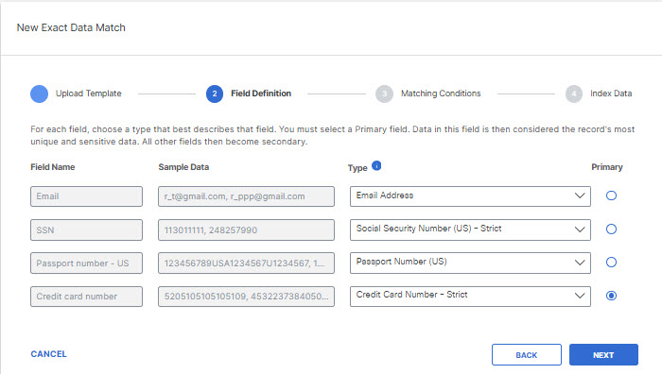
Task: Click the step 3 Matching Conditions circle
Action: click(384, 93)
